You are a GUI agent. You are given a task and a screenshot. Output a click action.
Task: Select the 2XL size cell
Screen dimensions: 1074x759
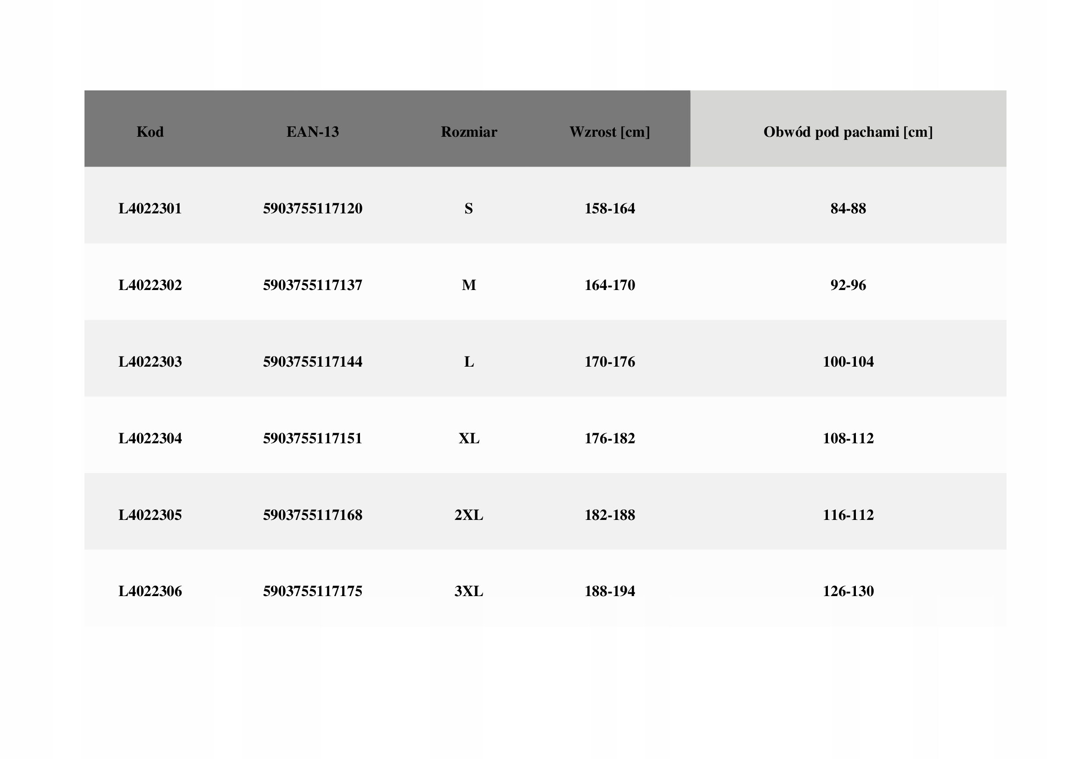tap(469, 515)
